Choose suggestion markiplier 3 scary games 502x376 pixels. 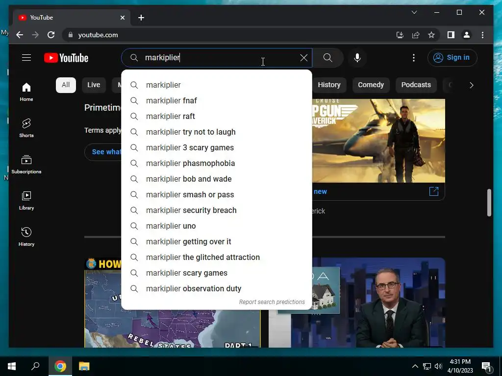[x=217, y=147]
